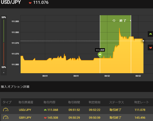Click the settlement rate 111.078

point(140,110)
